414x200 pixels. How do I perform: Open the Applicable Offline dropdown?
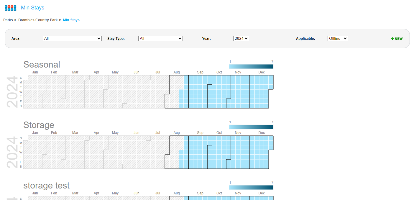click(x=338, y=39)
